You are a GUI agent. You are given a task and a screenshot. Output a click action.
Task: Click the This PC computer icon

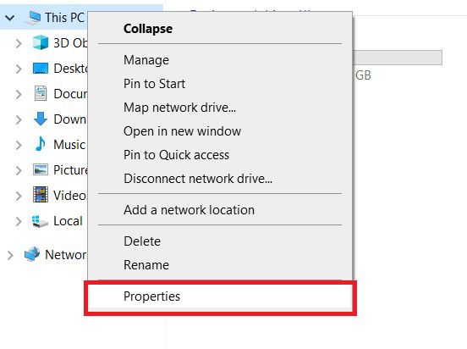click(x=33, y=17)
